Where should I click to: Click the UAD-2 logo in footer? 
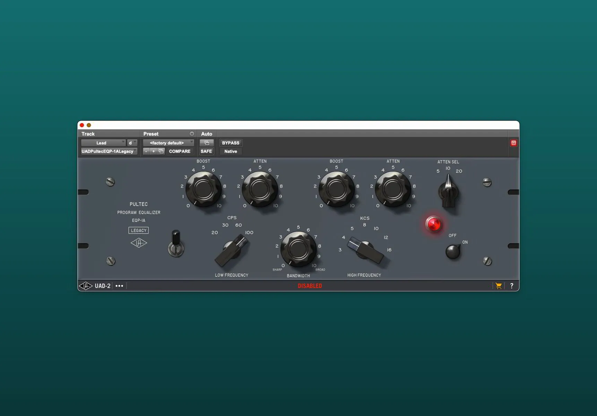(x=95, y=286)
